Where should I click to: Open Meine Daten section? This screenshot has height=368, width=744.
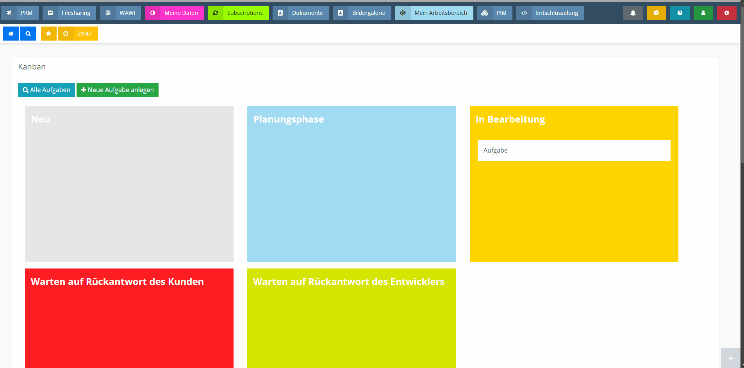[174, 13]
